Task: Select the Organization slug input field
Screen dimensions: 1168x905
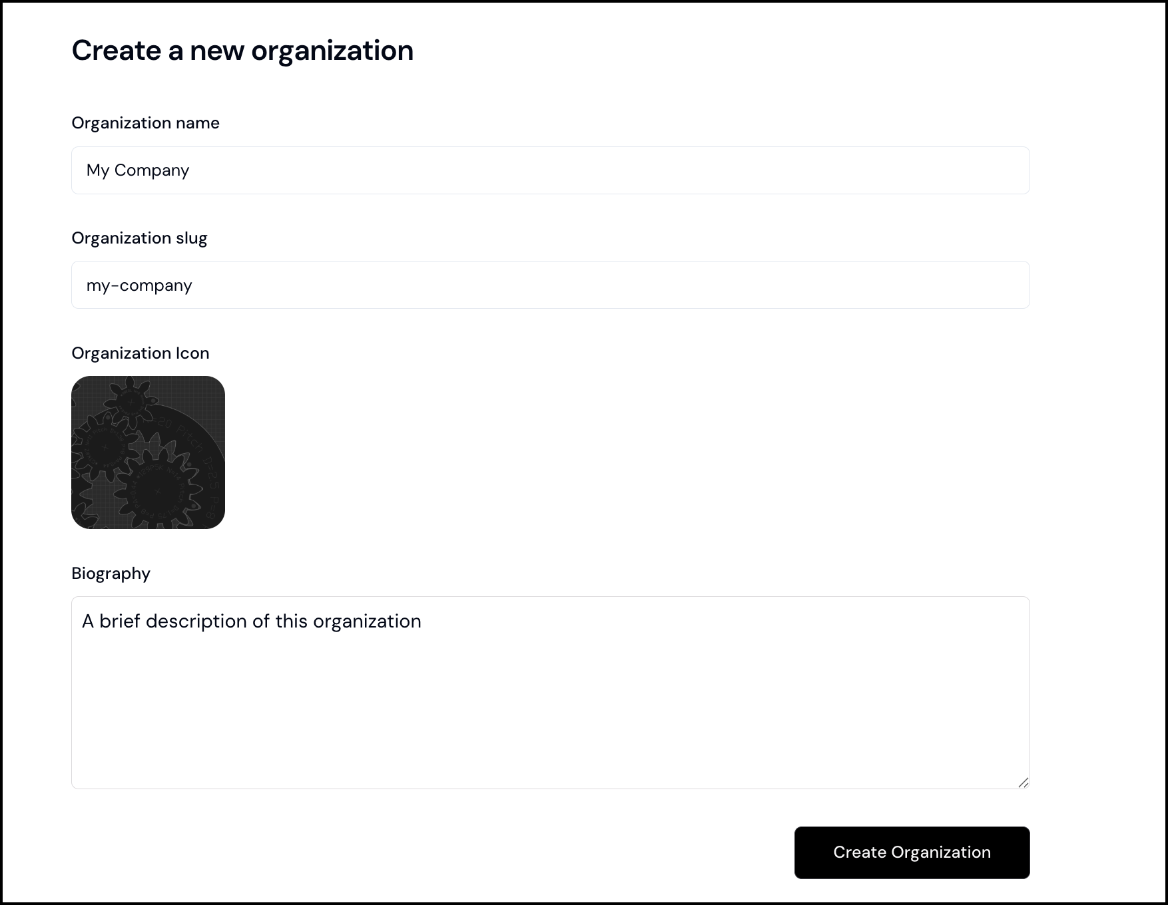Action: point(550,285)
